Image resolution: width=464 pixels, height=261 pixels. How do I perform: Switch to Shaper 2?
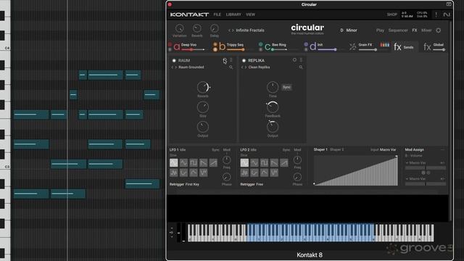[x=336, y=150]
